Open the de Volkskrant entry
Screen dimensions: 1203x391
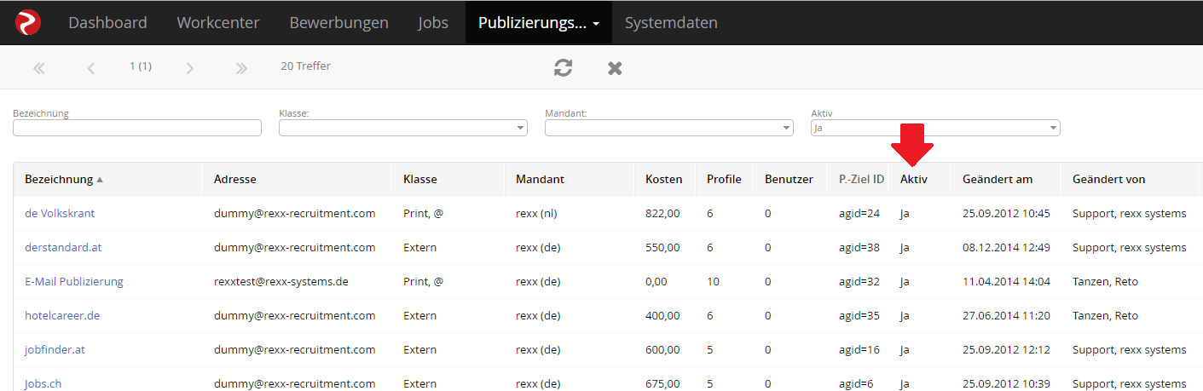tap(60, 213)
